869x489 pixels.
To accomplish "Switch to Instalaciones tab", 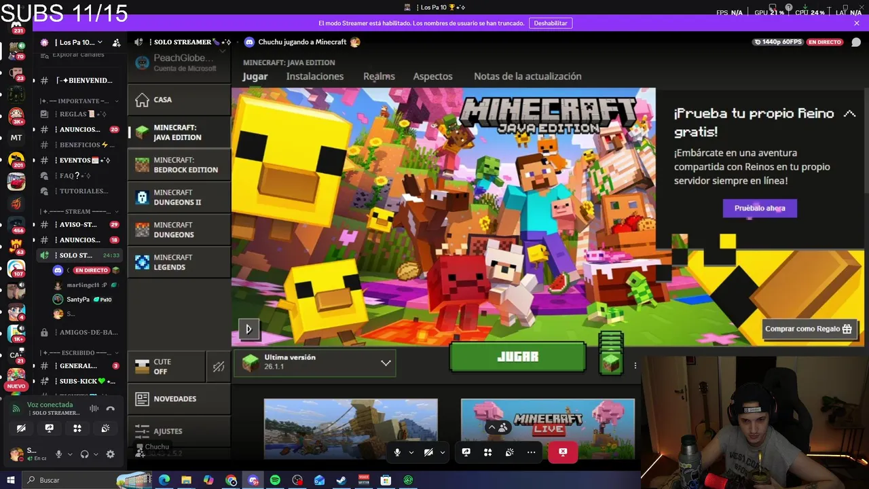I will (315, 76).
